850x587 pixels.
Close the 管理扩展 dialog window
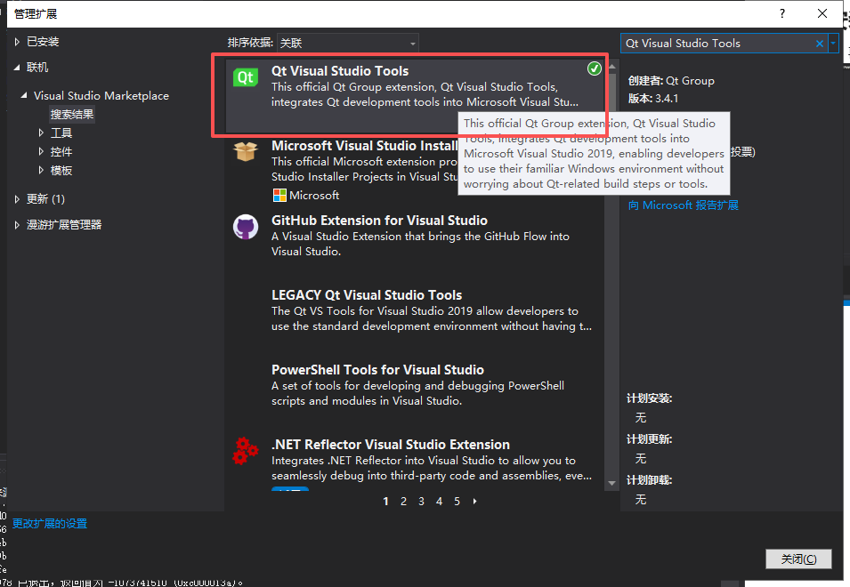[822, 13]
